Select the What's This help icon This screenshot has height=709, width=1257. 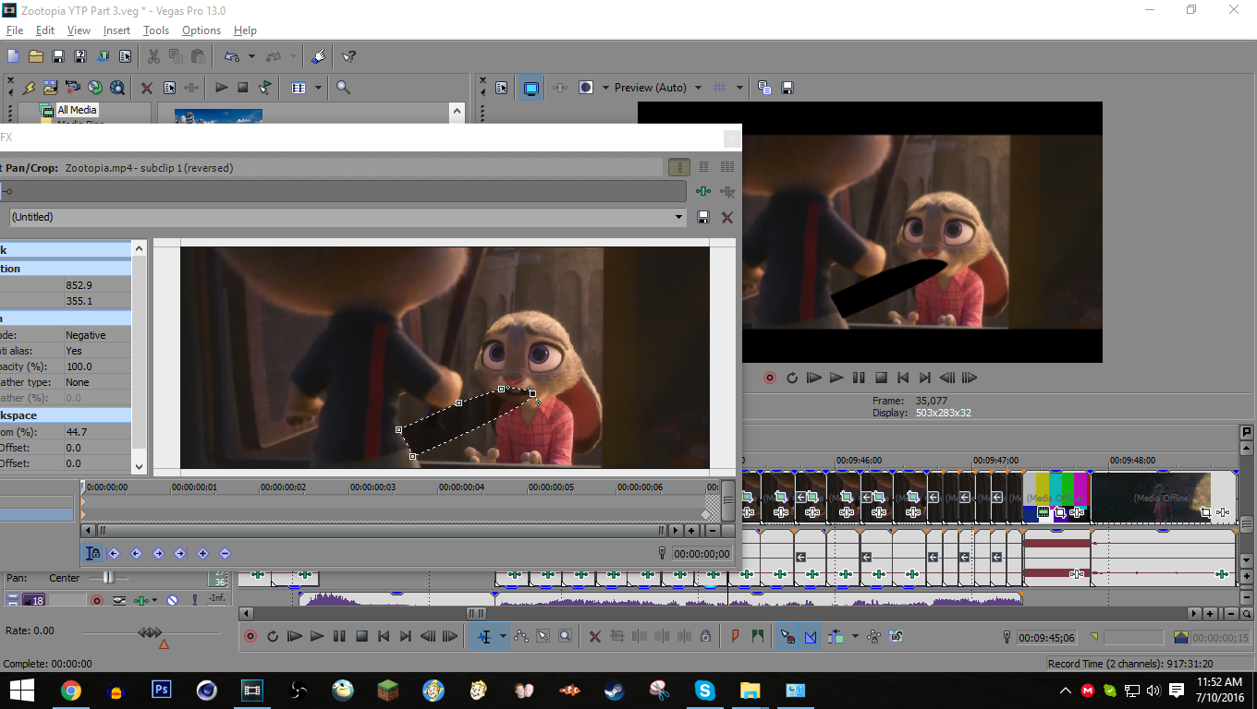point(348,56)
